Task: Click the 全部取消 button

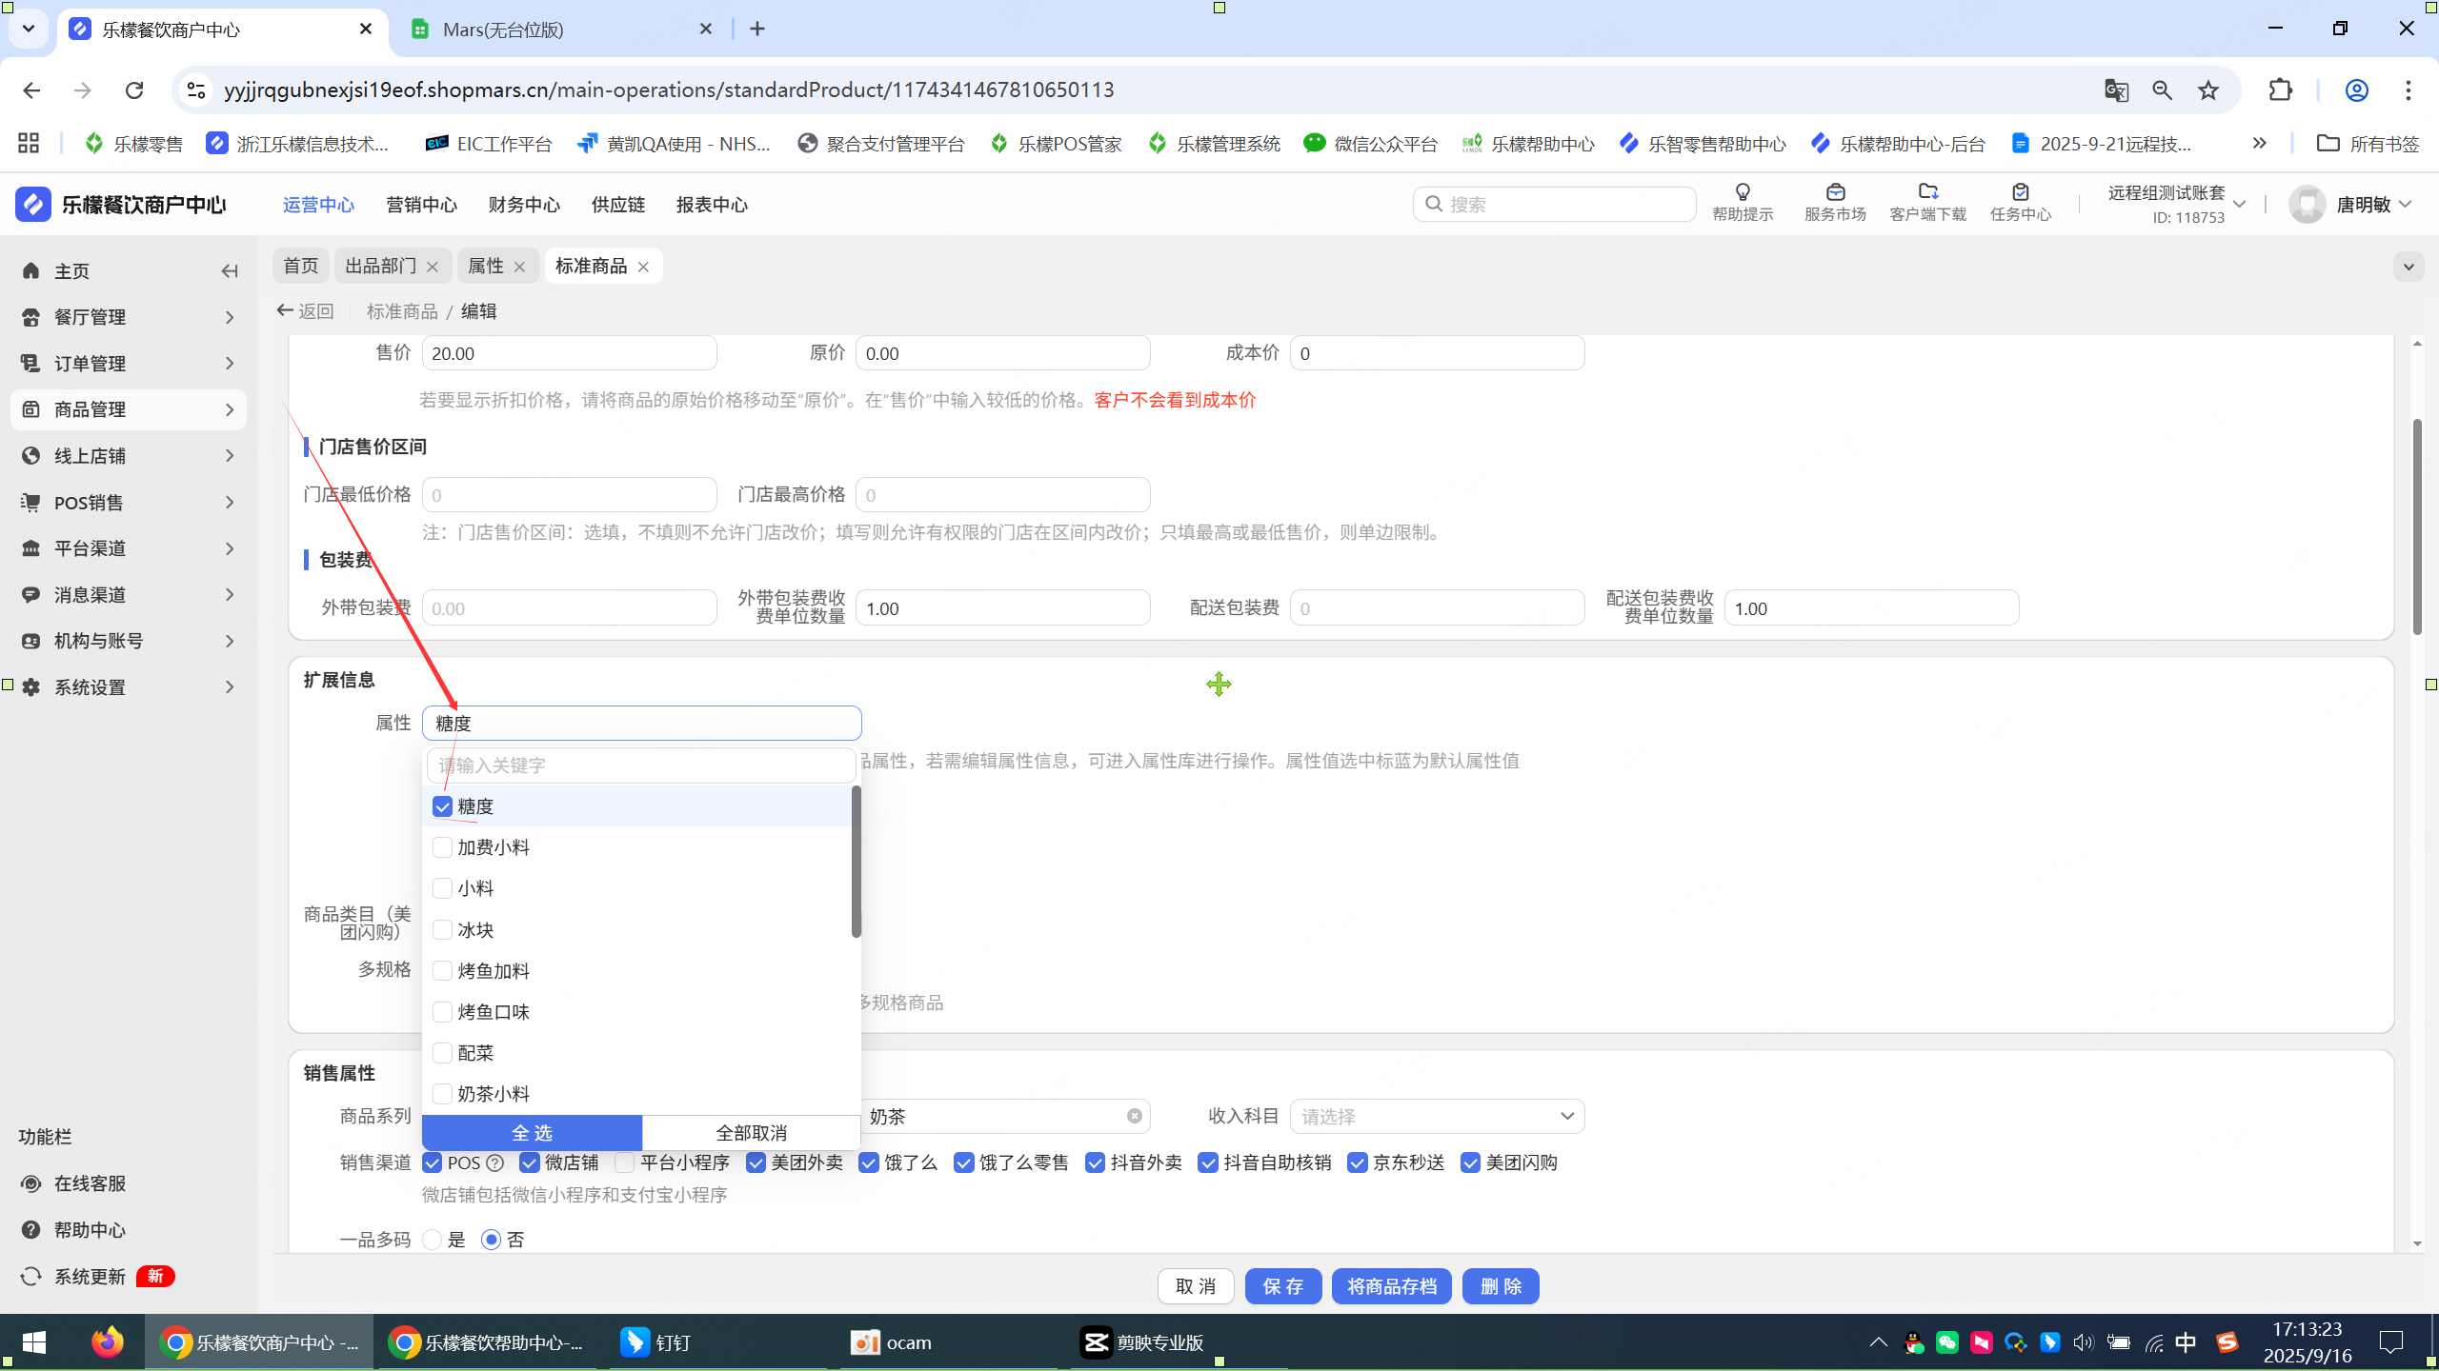Action: click(752, 1133)
